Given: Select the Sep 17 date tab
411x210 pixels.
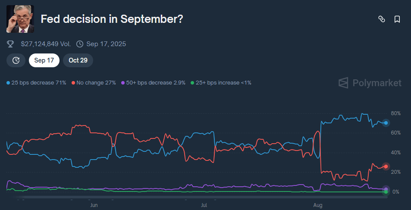Looking at the screenshot, I should point(44,60).
